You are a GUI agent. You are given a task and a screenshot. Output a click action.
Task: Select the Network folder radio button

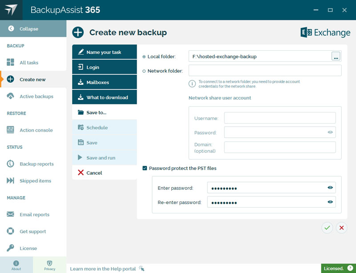click(144, 71)
